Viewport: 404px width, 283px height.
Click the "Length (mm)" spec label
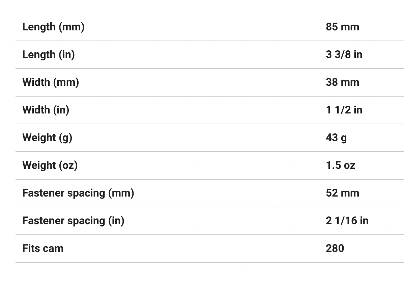point(53,27)
